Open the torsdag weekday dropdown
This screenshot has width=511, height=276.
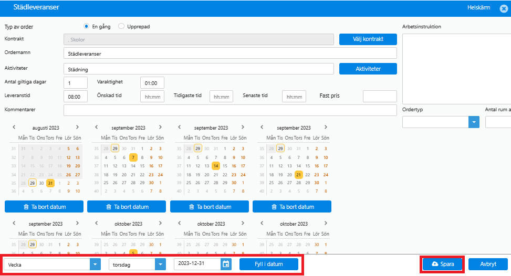click(x=160, y=264)
